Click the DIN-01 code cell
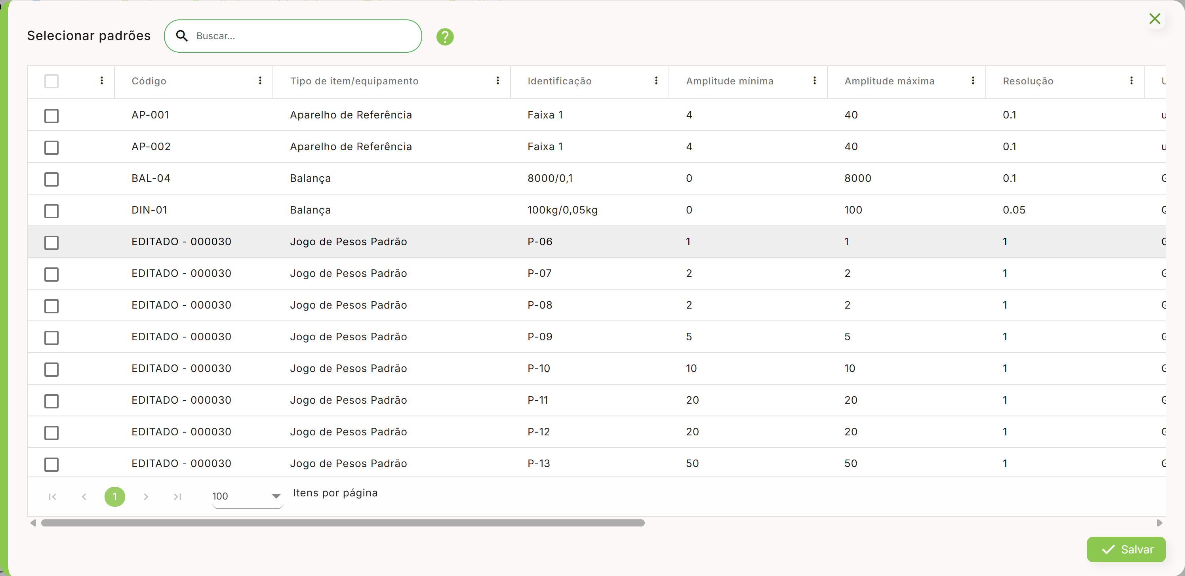Screen dimensions: 1185x576 [x=149, y=210]
